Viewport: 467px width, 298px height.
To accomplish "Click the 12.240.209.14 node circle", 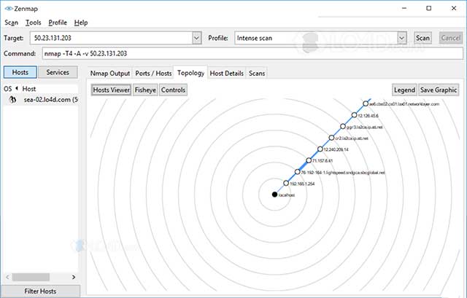I will point(320,149).
